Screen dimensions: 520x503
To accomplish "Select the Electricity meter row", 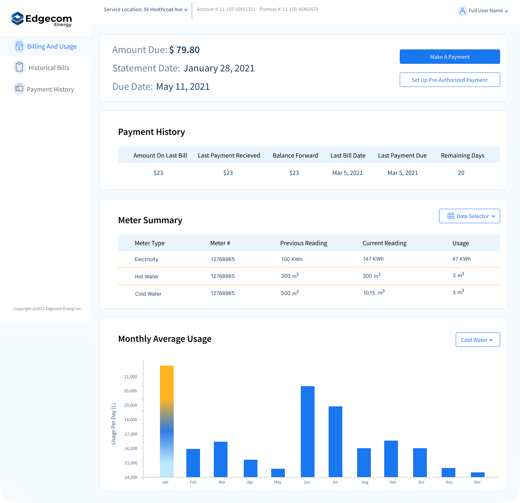I will pos(309,259).
